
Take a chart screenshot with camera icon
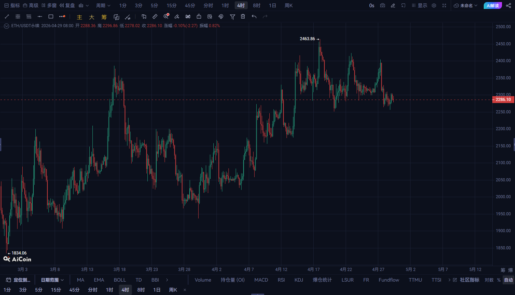click(x=383, y=5)
